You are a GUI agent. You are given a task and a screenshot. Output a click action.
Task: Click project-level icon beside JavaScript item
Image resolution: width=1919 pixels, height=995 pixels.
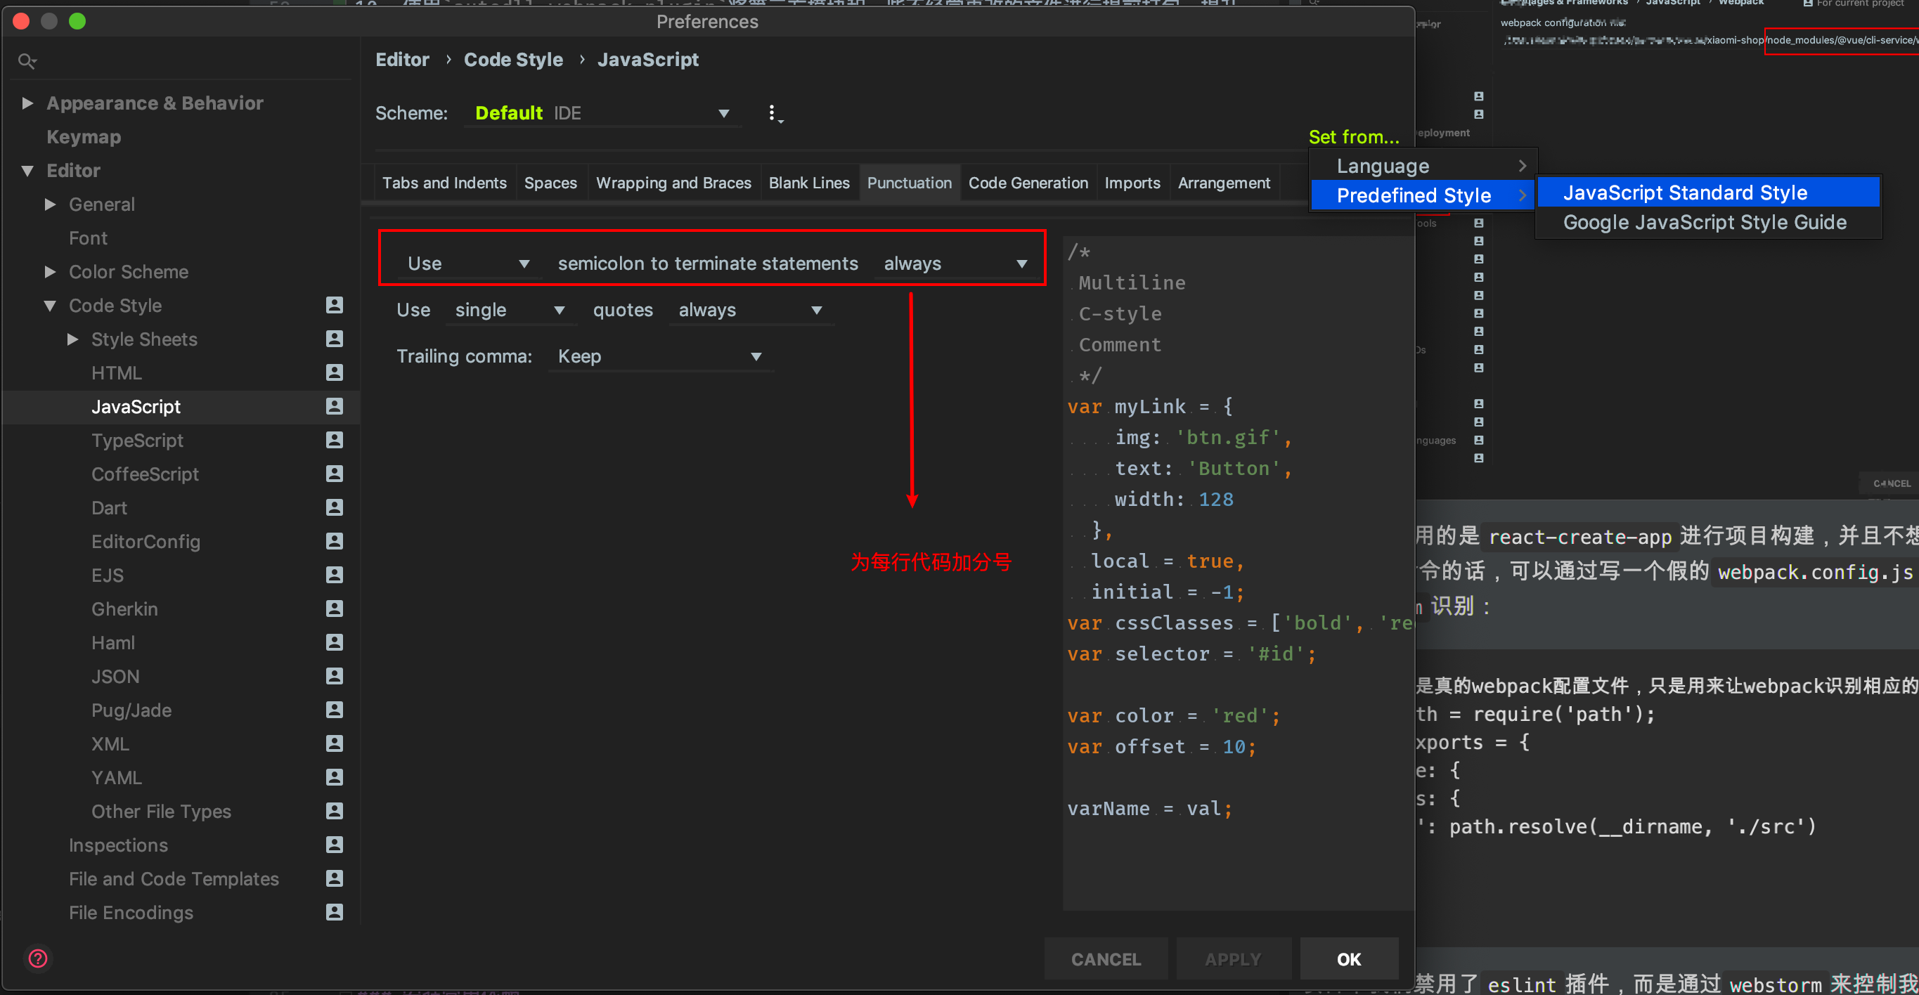pos(335,406)
